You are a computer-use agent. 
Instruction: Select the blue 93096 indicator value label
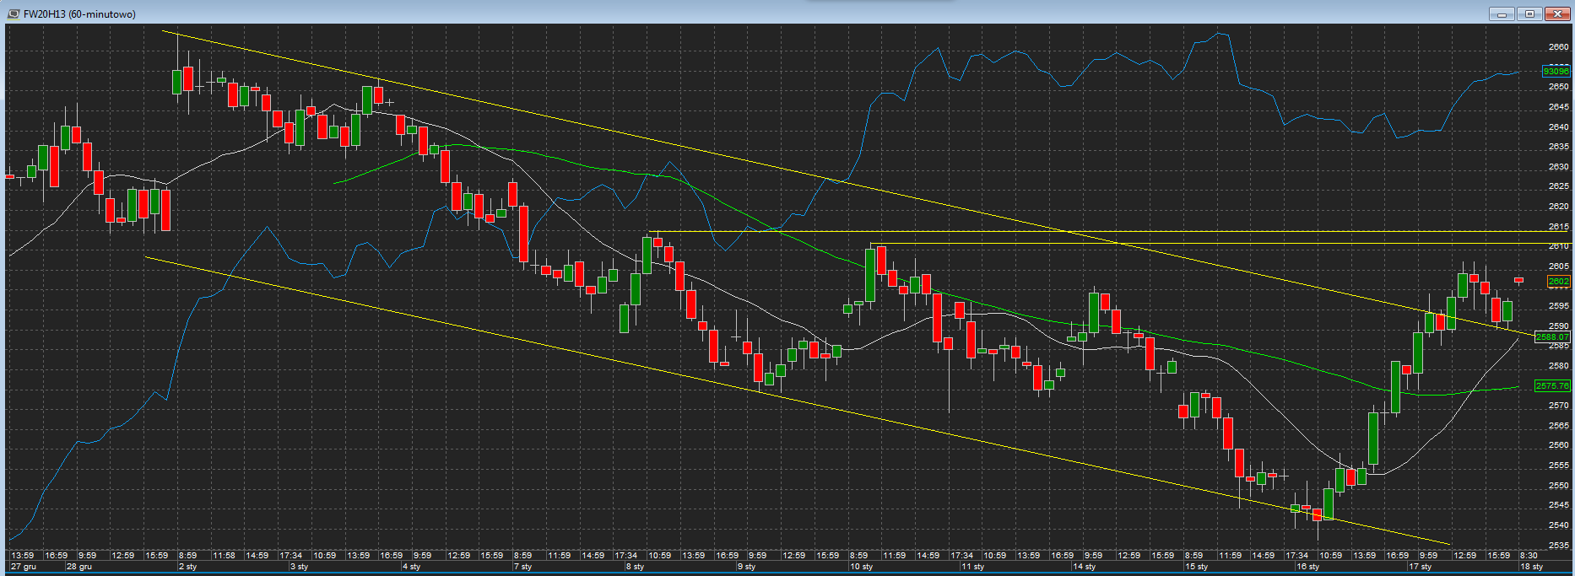(1556, 72)
